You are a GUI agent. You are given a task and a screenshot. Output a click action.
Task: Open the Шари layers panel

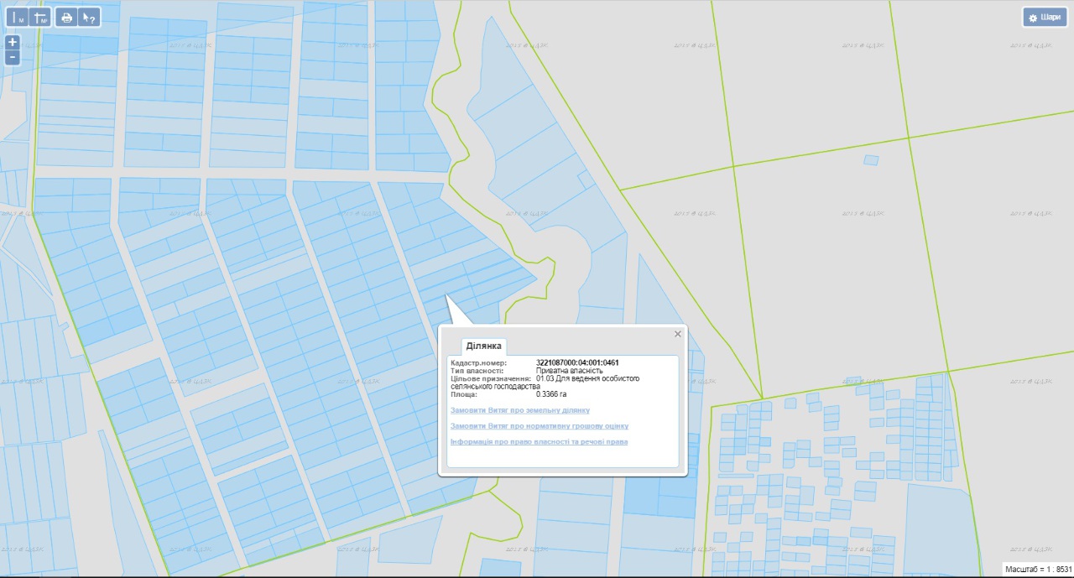(1045, 17)
